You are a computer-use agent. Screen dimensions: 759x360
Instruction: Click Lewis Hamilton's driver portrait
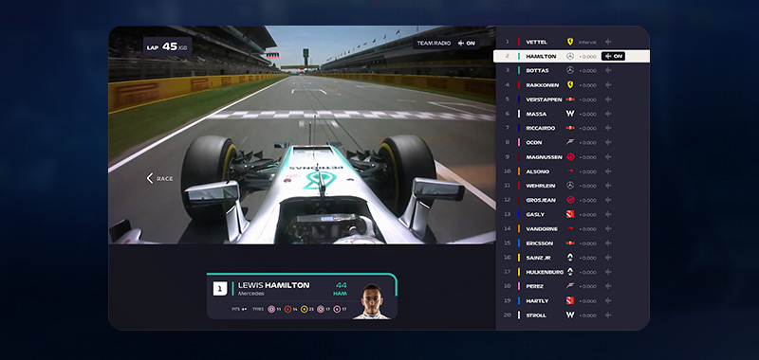371,301
